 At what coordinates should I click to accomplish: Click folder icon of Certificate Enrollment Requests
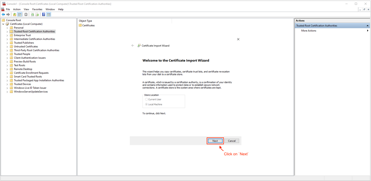(x=11, y=73)
